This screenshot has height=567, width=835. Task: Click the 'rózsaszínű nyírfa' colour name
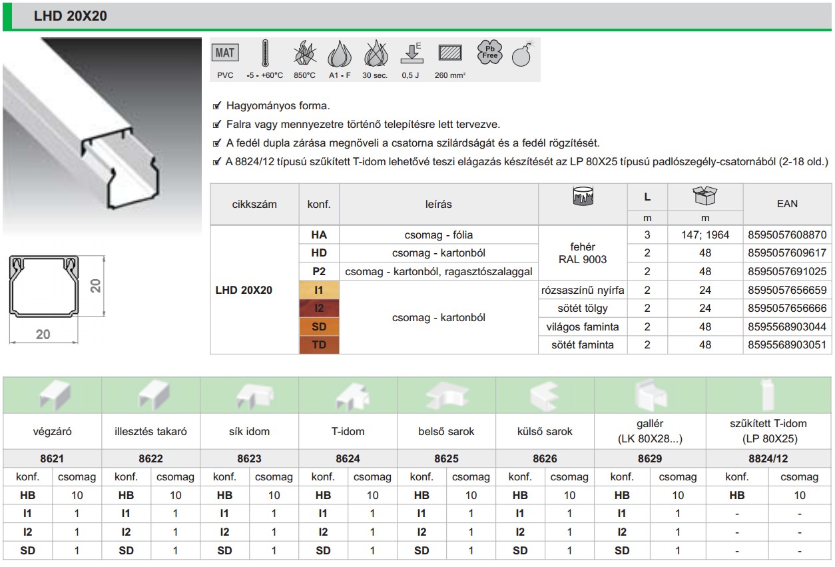583,290
